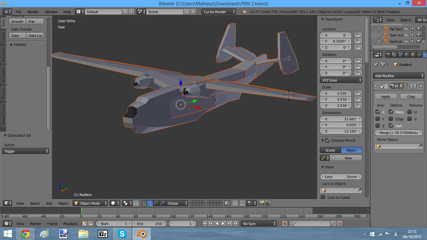Toggle modifier cage vertex adjustment icon
This screenshot has height=240, width=427.
coord(405,86)
